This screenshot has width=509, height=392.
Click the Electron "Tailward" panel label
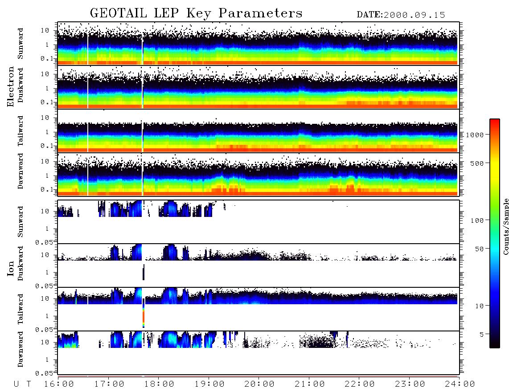21,131
